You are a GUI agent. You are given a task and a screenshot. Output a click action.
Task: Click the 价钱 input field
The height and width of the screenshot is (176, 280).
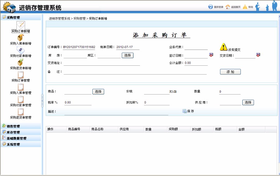point(156,92)
